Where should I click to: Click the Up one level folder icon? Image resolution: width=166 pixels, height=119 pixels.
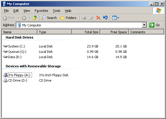(x=35, y=18)
